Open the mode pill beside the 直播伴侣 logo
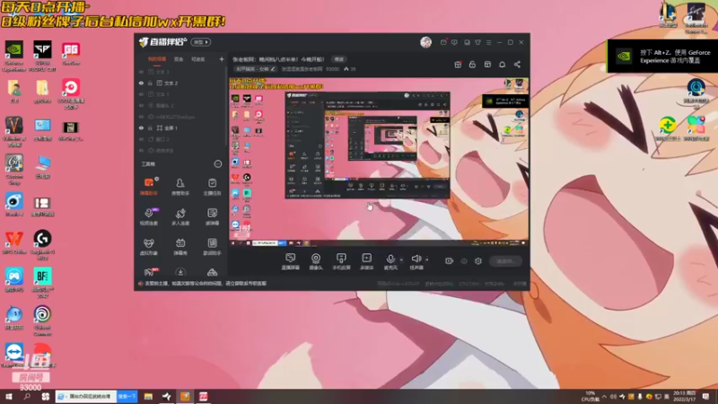The height and width of the screenshot is (404, 718). point(200,42)
